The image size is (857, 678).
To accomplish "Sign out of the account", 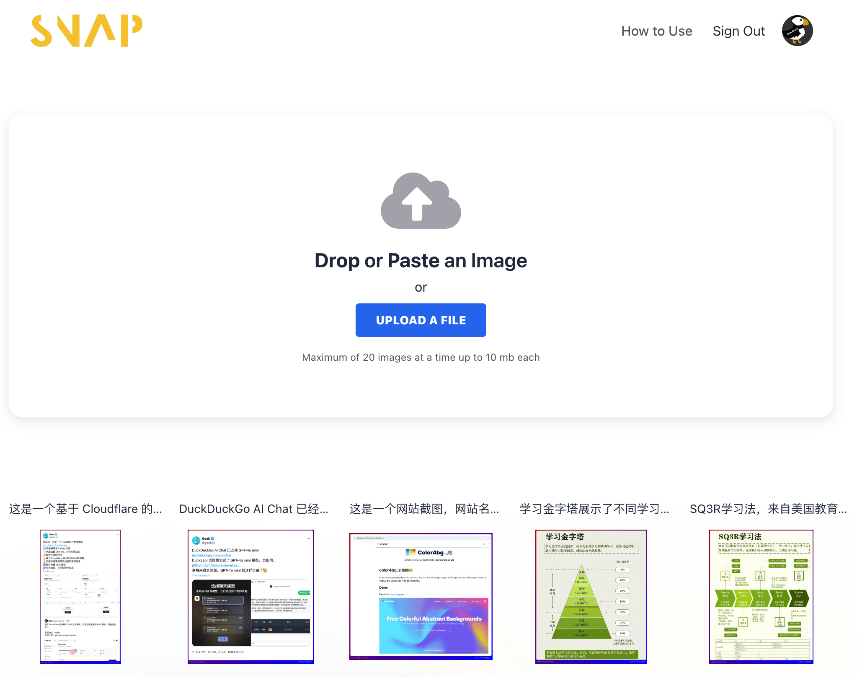I will (x=738, y=31).
